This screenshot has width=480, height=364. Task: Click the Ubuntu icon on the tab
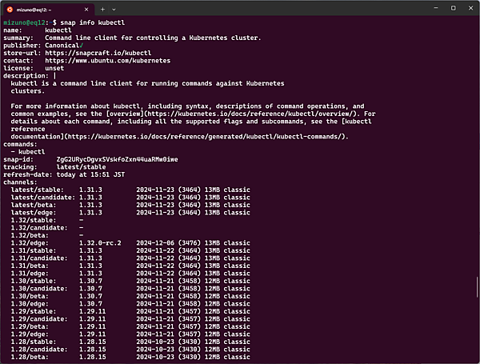tap(10, 8)
